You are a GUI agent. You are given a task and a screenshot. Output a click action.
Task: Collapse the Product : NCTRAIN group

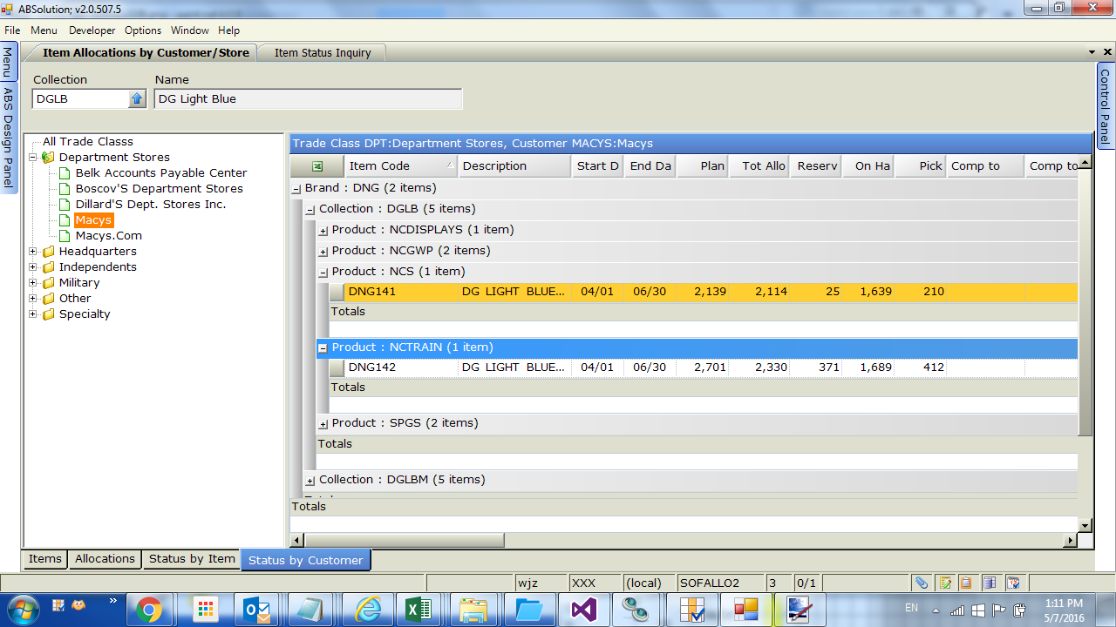tap(323, 348)
